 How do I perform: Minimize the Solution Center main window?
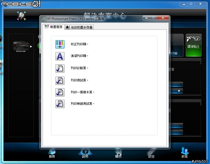point(184,4)
